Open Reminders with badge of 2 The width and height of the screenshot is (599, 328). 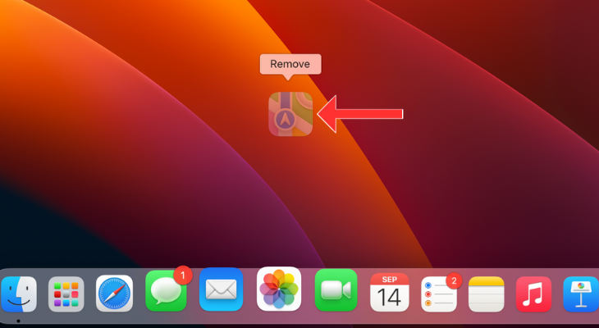tap(439, 294)
